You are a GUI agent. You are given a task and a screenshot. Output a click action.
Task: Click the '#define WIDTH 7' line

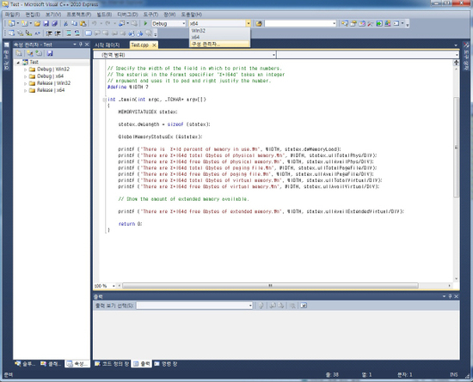tap(128, 87)
